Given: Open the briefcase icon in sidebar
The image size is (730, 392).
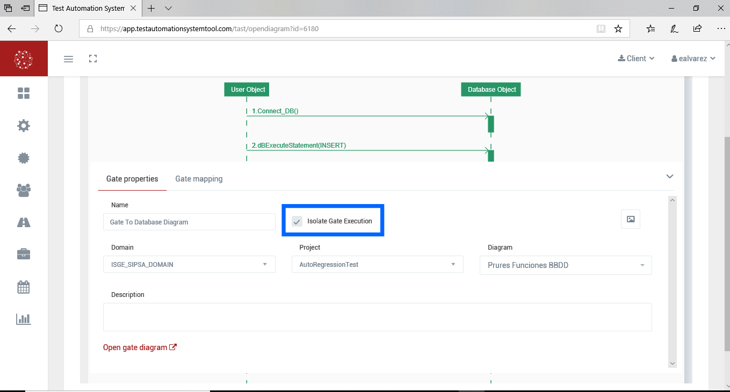Looking at the screenshot, I should pyautogui.click(x=24, y=254).
